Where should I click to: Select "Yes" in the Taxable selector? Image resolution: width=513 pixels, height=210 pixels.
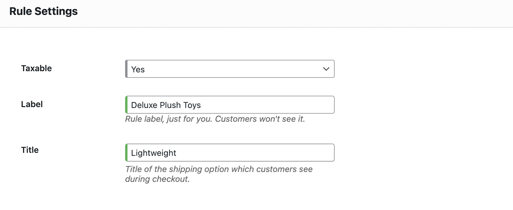coord(229,69)
